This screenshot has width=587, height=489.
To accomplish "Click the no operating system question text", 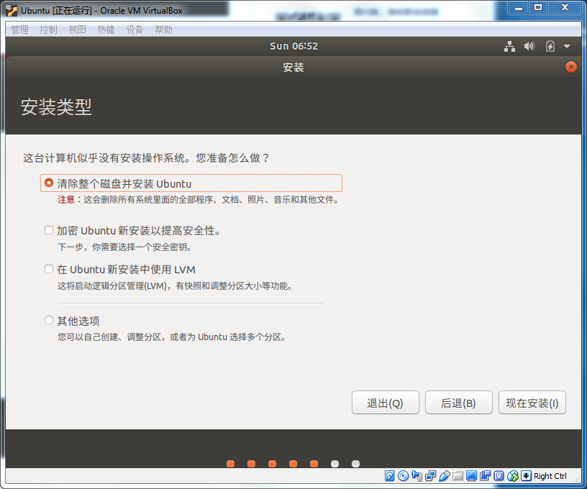I will [x=146, y=158].
